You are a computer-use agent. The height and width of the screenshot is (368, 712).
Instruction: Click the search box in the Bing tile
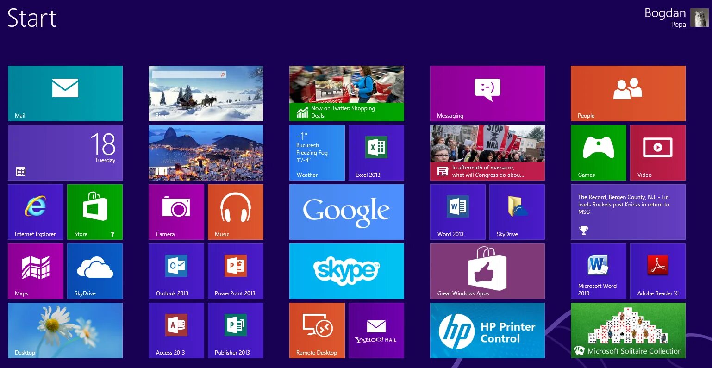point(189,75)
